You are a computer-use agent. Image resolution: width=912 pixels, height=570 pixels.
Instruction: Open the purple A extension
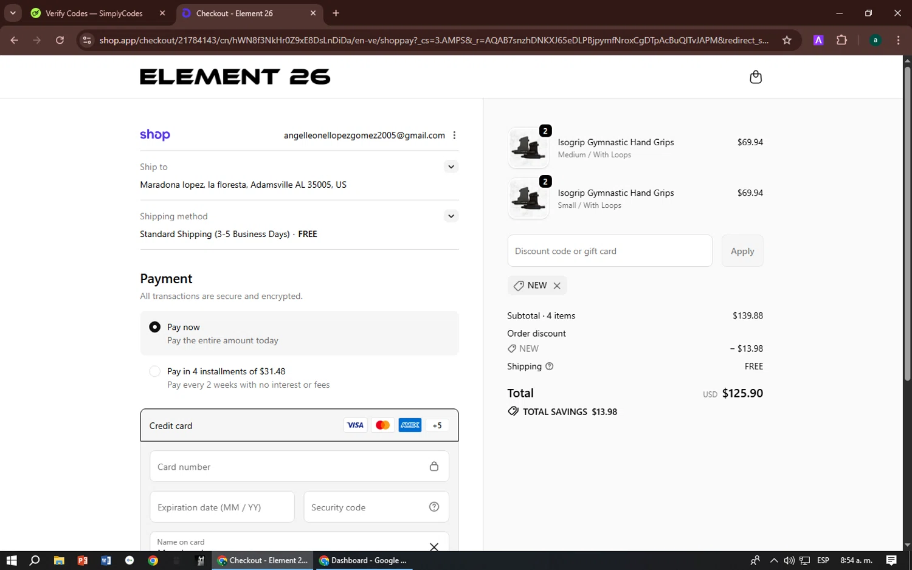point(818,40)
